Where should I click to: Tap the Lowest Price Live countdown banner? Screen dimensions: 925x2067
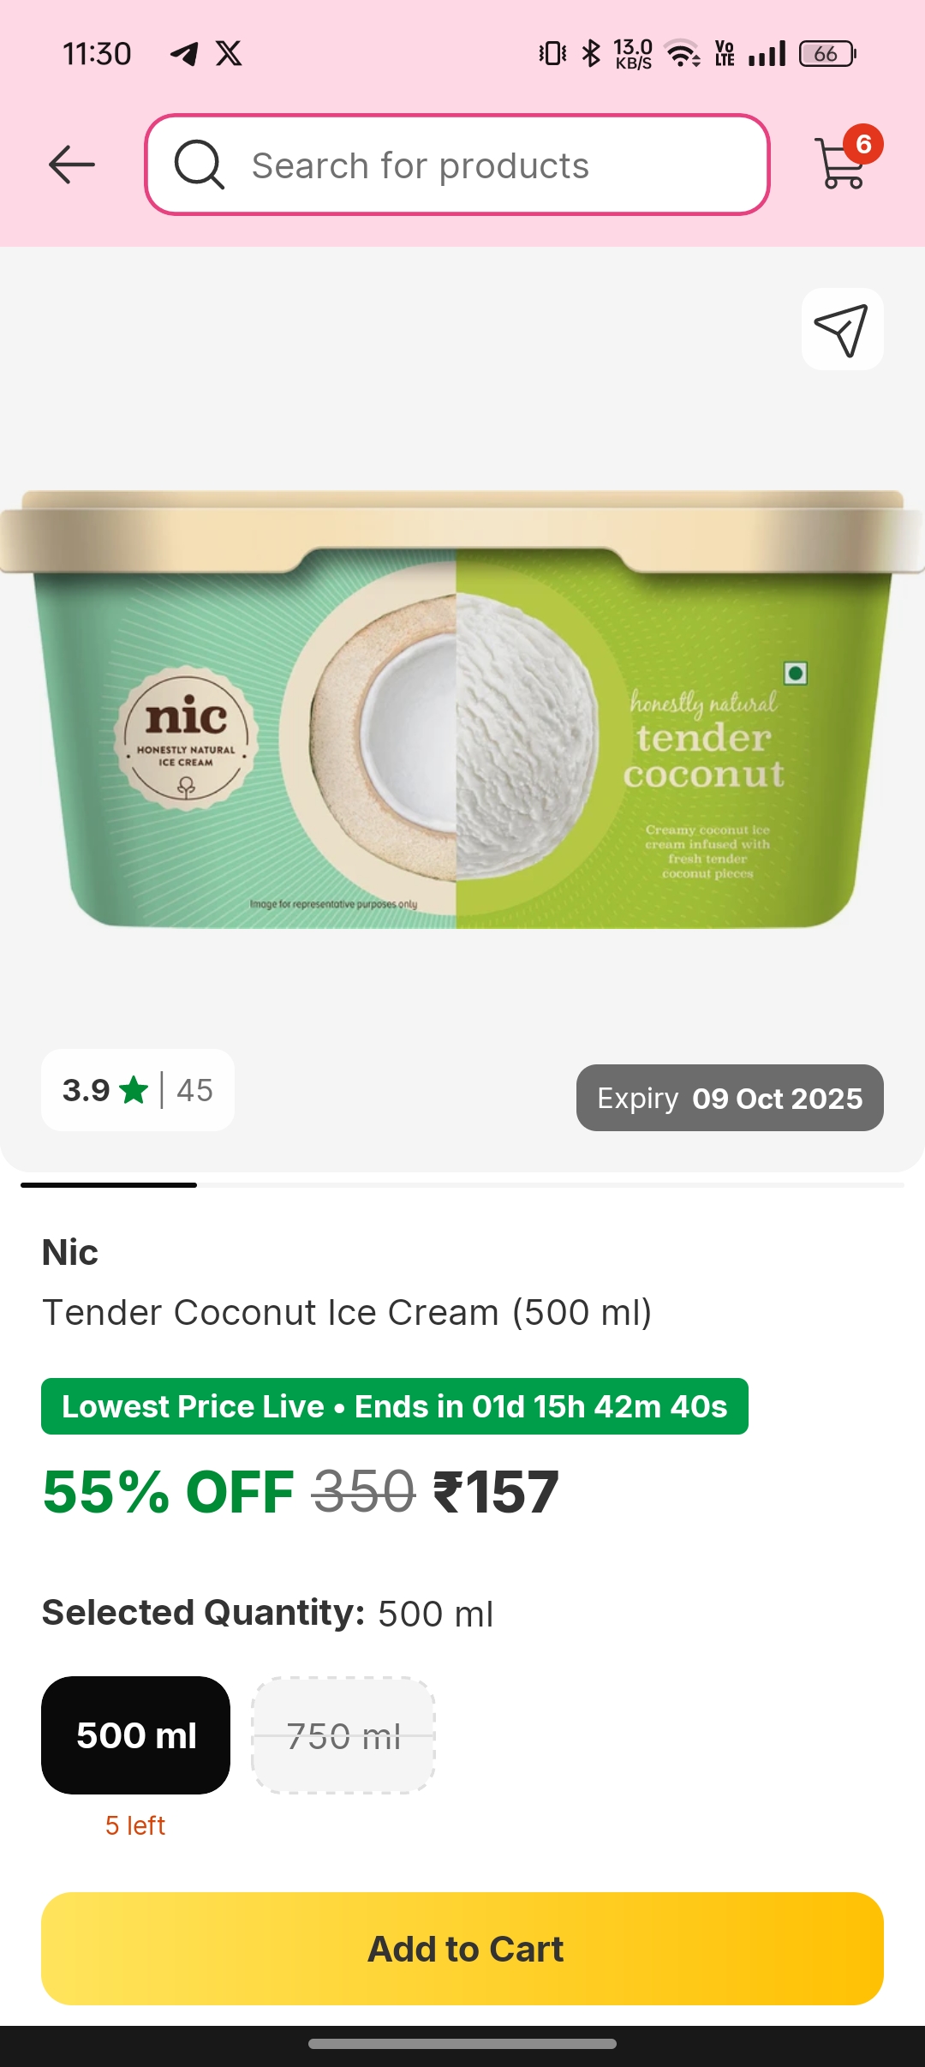click(395, 1406)
